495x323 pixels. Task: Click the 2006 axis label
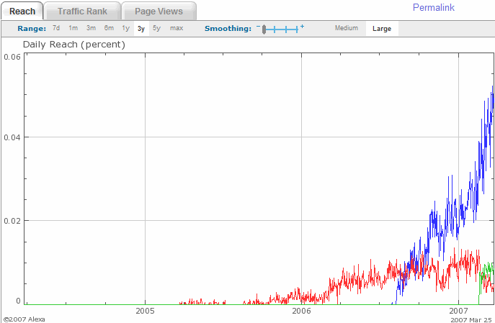301,311
